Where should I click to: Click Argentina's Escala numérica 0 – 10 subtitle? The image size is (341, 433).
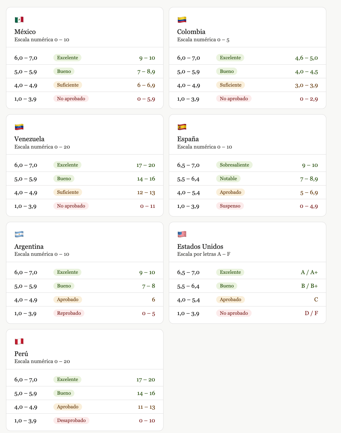coord(42,254)
